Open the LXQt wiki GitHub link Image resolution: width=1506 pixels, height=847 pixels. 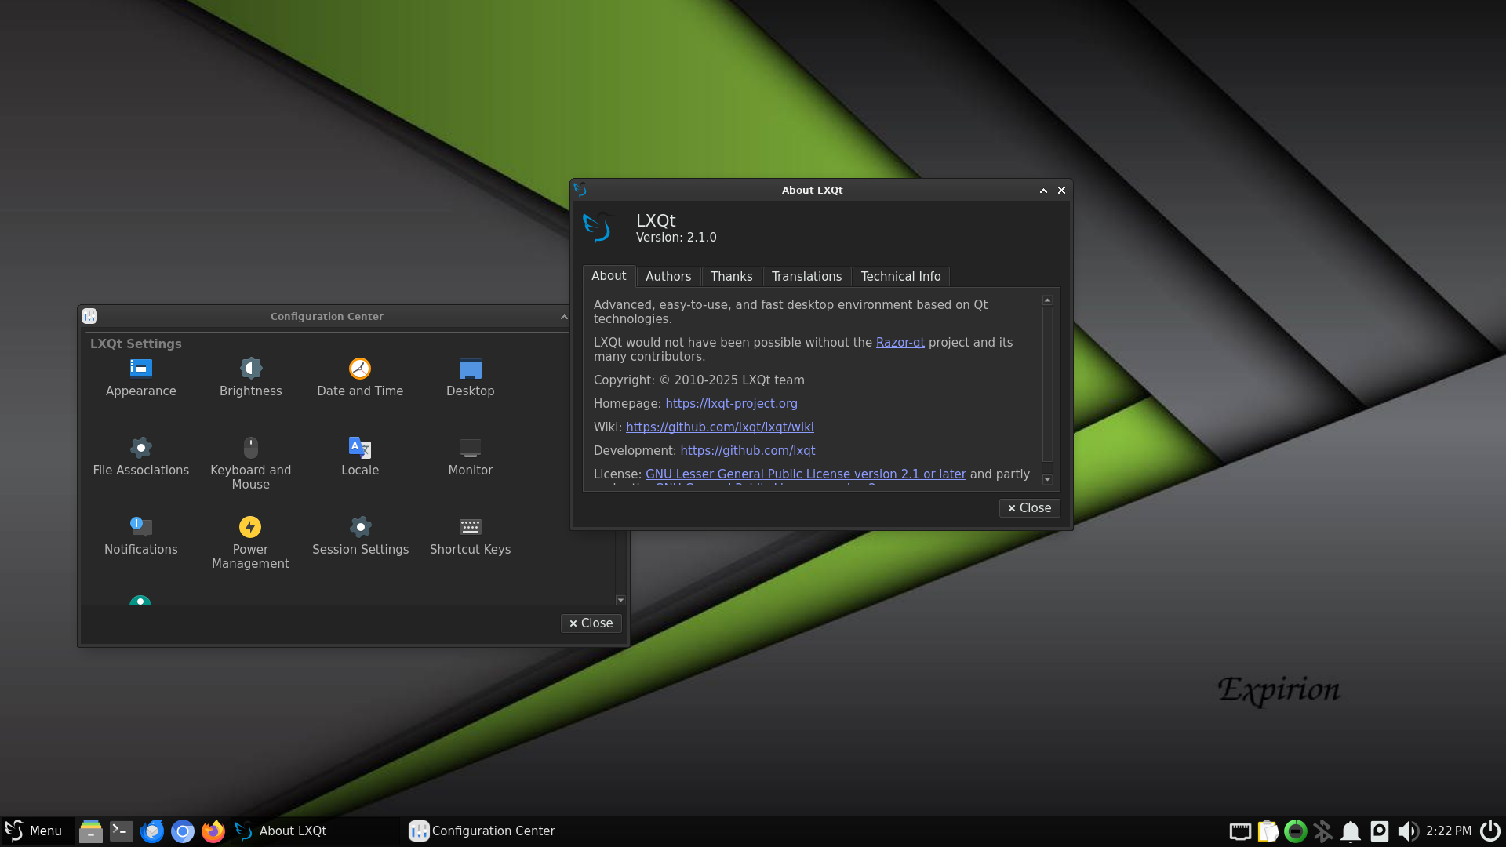tap(719, 427)
